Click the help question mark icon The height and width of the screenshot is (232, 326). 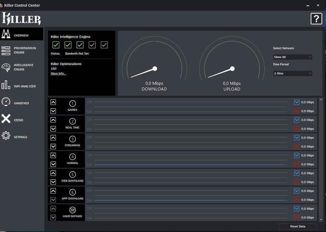point(316,19)
